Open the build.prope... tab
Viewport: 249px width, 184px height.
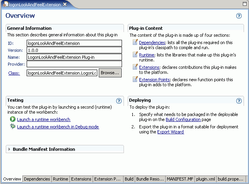tap(230, 179)
